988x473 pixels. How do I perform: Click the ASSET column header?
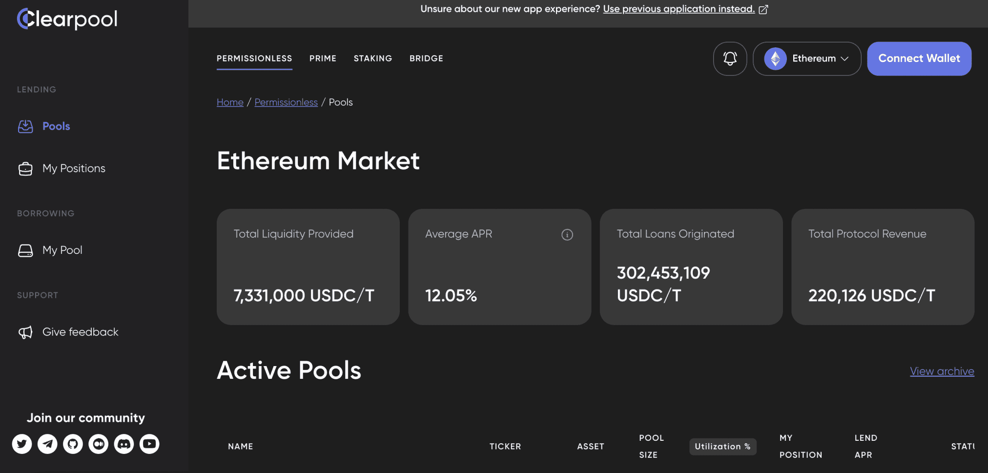[591, 446]
